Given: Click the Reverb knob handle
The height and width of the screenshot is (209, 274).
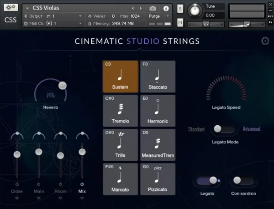Looking at the screenshot, I should click(63, 86).
